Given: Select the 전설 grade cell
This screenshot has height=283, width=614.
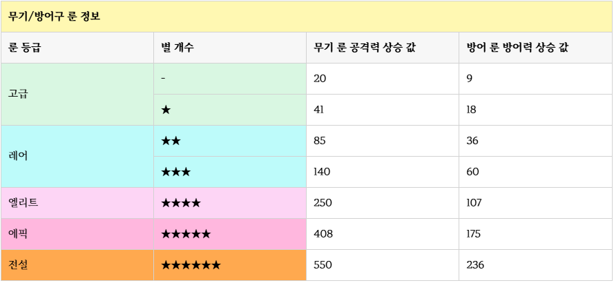Looking at the screenshot, I should pos(77,265).
